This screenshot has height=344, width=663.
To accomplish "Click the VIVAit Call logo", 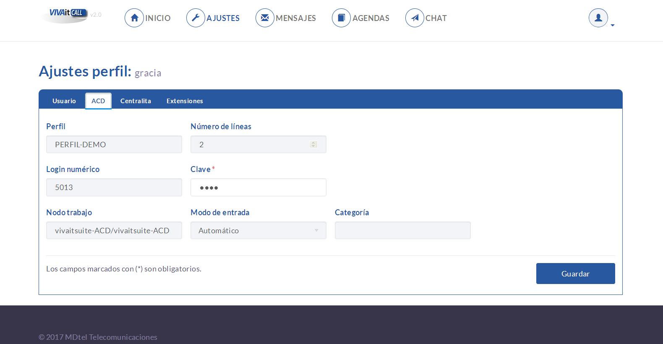I will click(65, 15).
